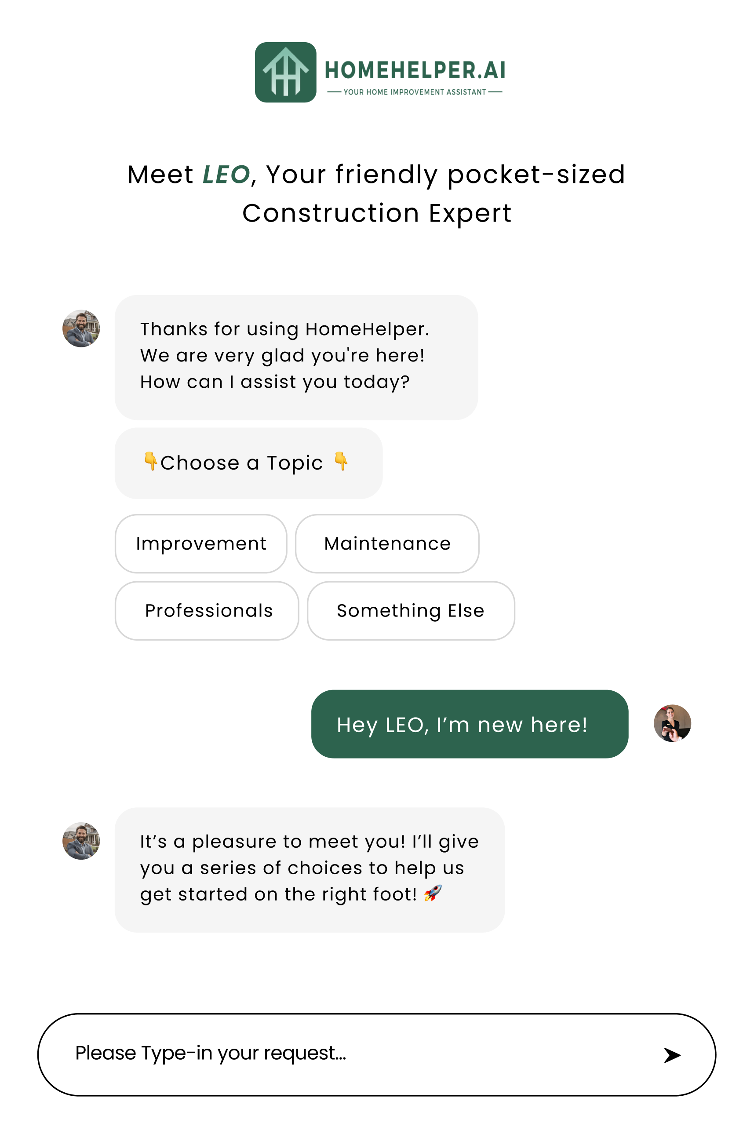
Task: Click the send arrow icon
Action: click(672, 1055)
